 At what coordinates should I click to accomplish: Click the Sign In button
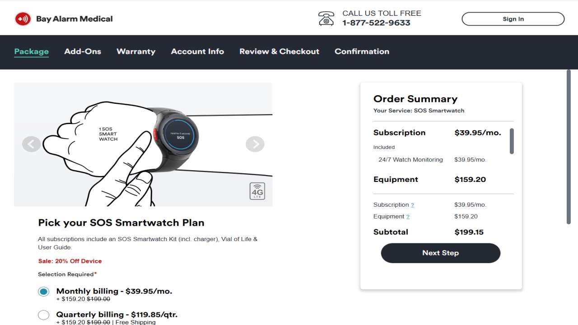point(513,19)
